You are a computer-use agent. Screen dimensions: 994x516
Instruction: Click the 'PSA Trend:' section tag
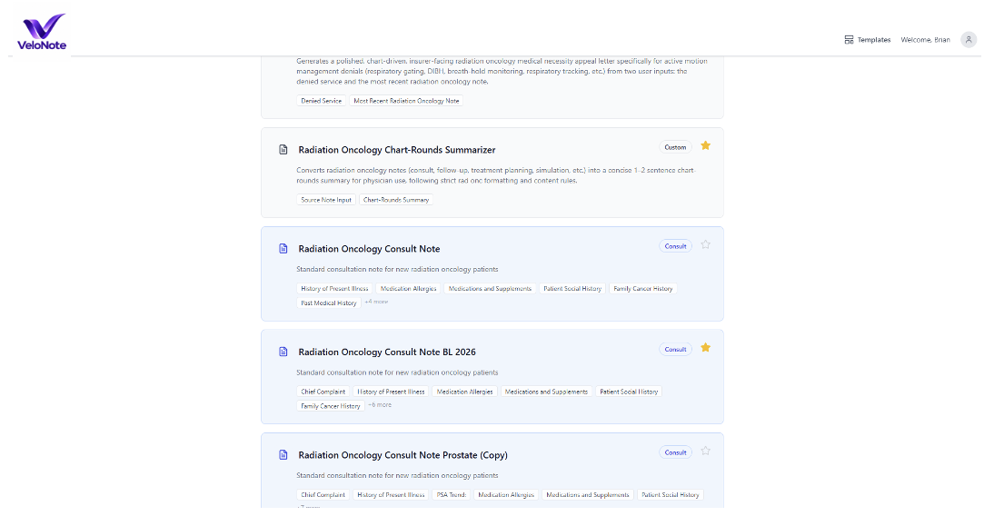coord(452,495)
